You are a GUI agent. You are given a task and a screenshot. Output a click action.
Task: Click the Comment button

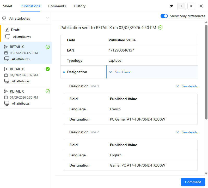(193, 182)
